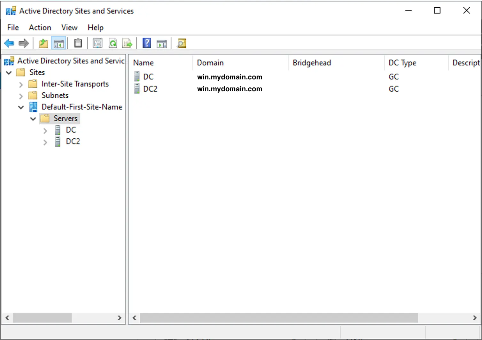Click the app icon in the title bar
Viewport: 482px width, 340px height.
11,11
